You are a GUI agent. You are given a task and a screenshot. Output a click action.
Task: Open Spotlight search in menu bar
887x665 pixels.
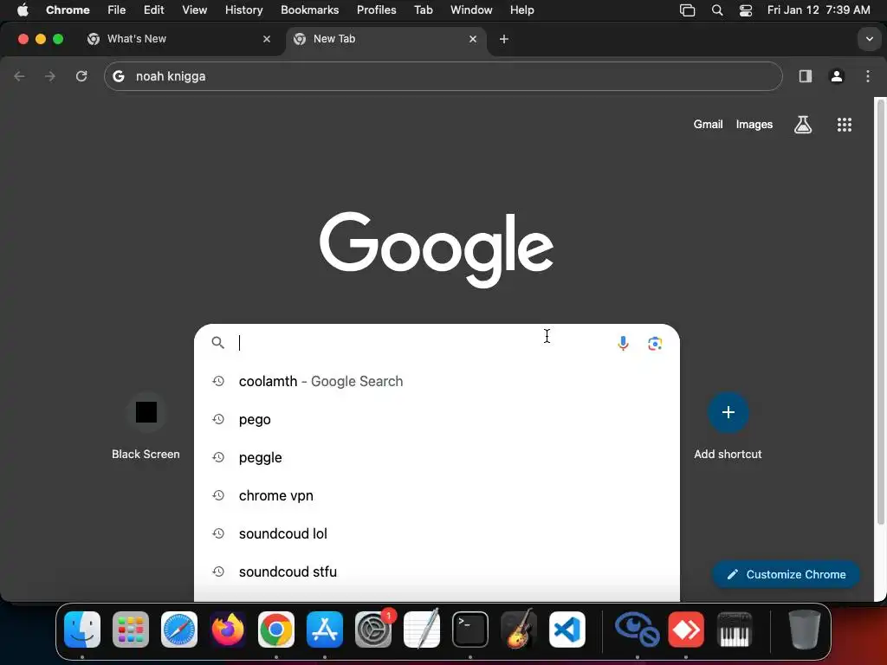[716, 10]
